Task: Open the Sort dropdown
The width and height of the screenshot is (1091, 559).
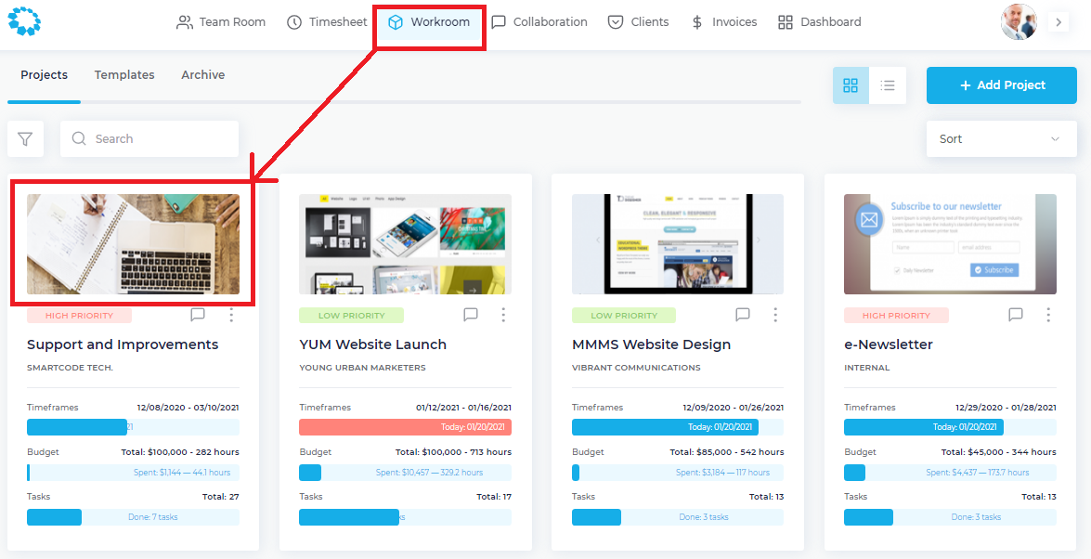Action: [x=1001, y=139]
